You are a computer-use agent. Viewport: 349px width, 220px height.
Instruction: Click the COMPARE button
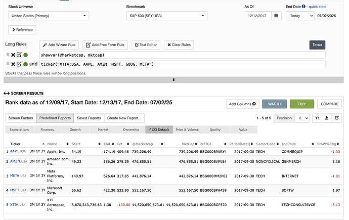click(x=329, y=104)
